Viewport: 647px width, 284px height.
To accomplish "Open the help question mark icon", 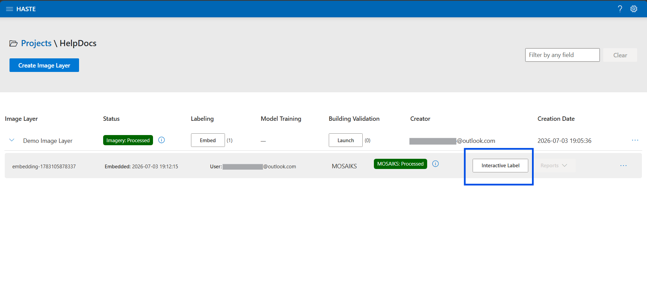I will point(620,9).
